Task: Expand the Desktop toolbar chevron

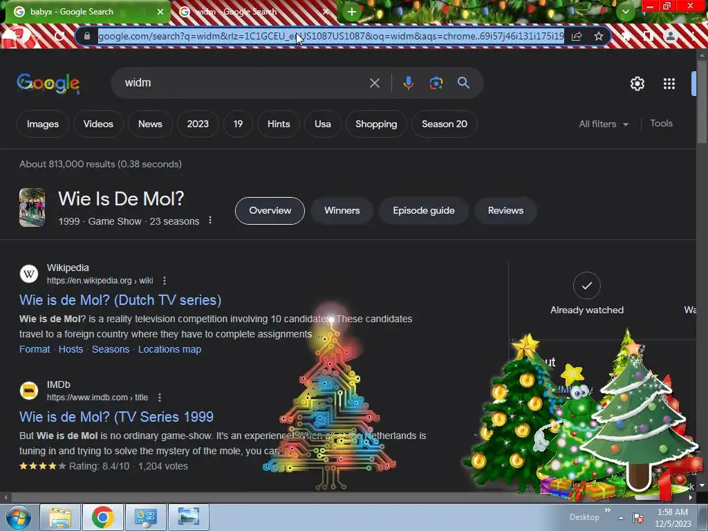Action: (608, 510)
